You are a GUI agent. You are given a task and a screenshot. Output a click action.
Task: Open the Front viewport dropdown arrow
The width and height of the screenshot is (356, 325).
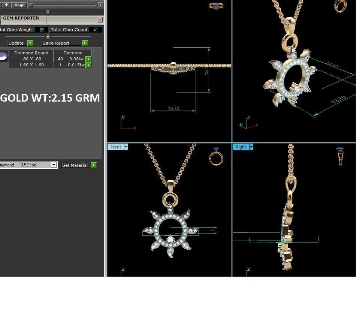pos(126,147)
